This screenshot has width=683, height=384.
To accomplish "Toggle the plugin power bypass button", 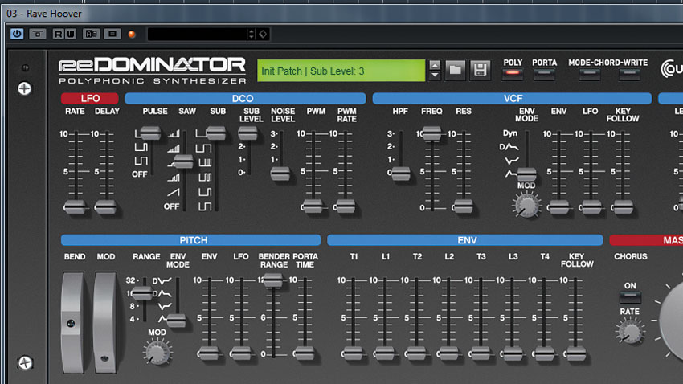I will tap(17, 34).
